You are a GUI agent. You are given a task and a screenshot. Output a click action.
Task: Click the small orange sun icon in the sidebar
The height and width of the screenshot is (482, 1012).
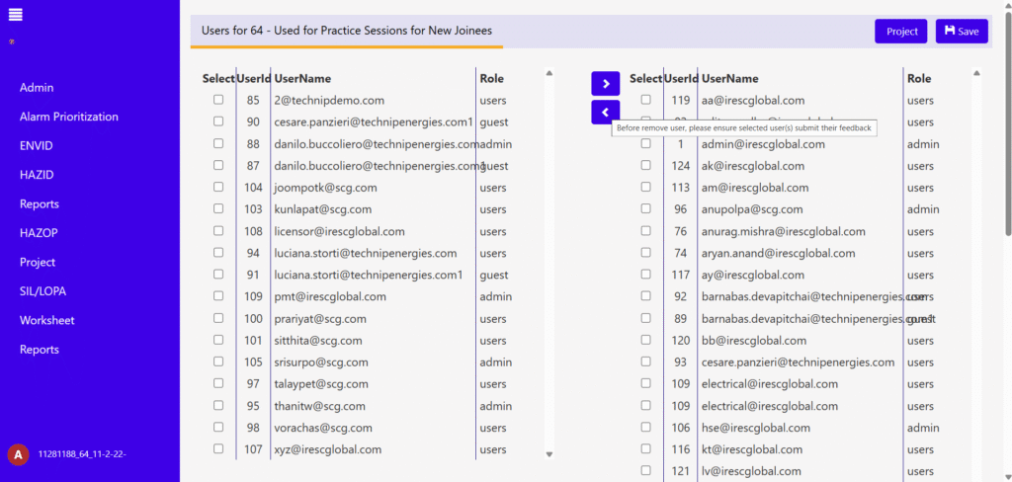point(11,42)
